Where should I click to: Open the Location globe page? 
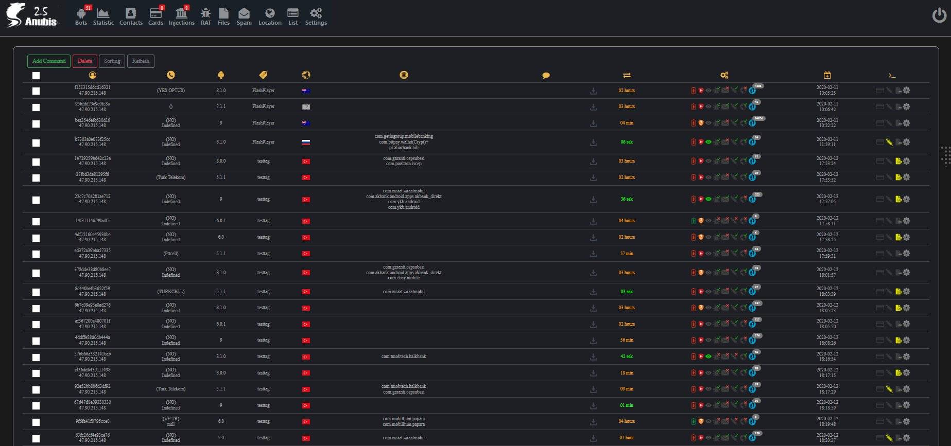click(x=270, y=16)
